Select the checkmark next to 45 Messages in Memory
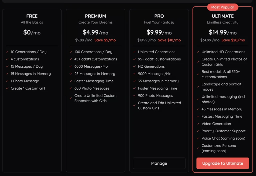This screenshot has width=256, height=176. [x=197, y=109]
